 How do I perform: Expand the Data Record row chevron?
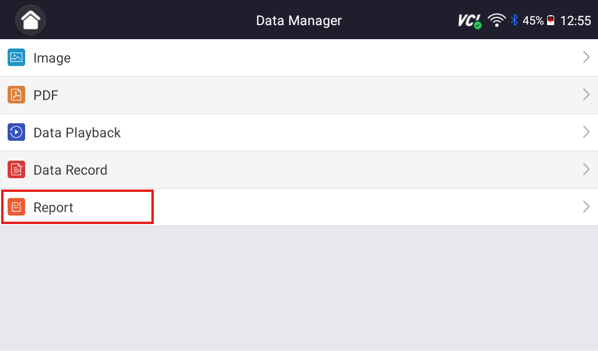coord(586,170)
